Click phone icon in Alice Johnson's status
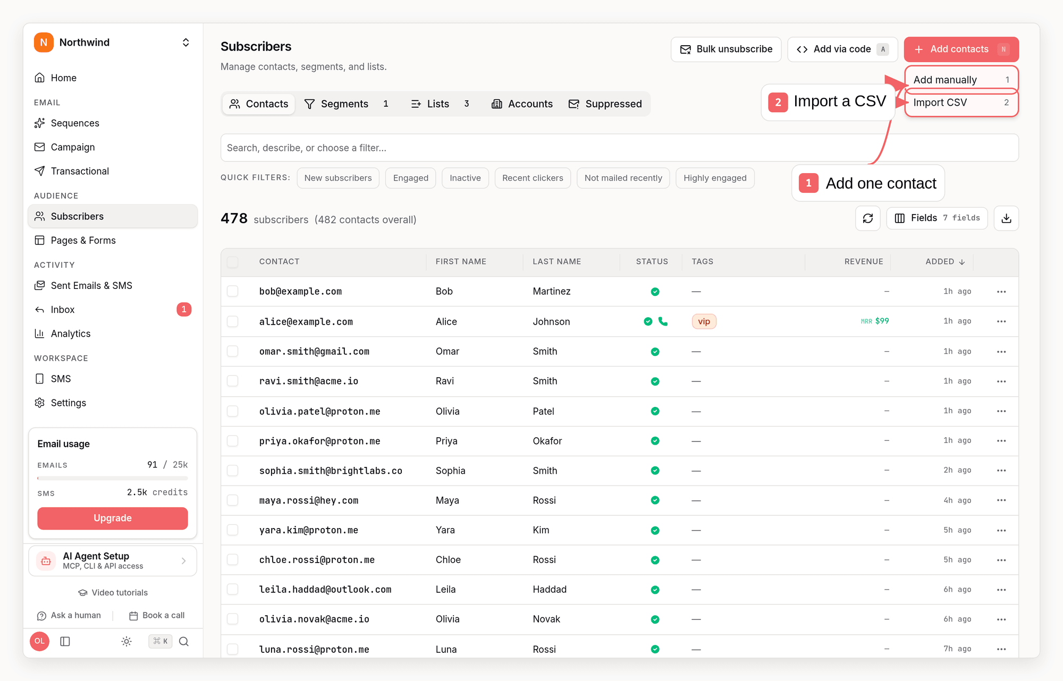 tap(663, 321)
